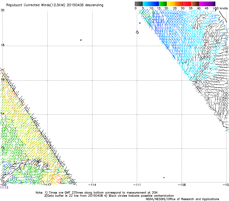This screenshot has height=201, width=229.
Task: Click the green 15-20 knots legend swatch
Action: coord(163,4)
